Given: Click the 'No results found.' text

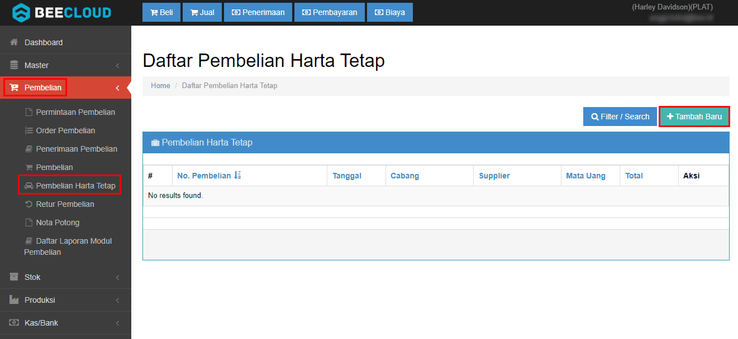Looking at the screenshot, I should pyautogui.click(x=175, y=196).
